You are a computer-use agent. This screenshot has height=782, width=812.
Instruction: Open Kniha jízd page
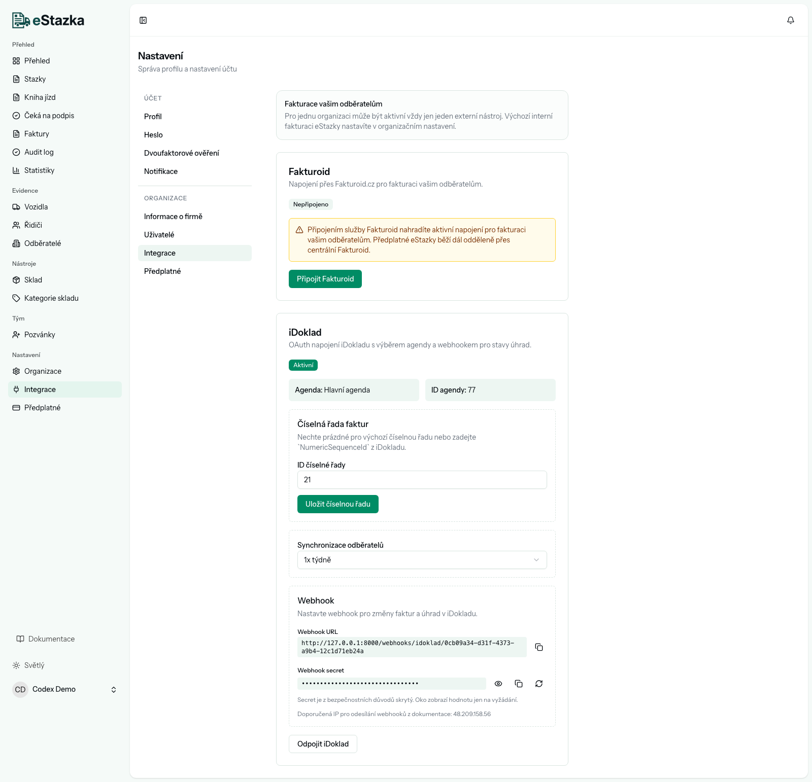pyautogui.click(x=65, y=97)
